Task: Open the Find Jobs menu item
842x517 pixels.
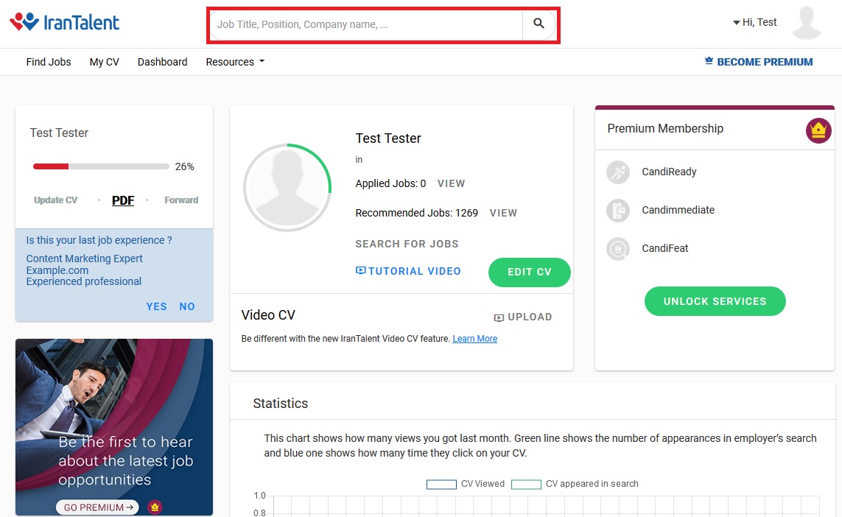Action: (49, 62)
